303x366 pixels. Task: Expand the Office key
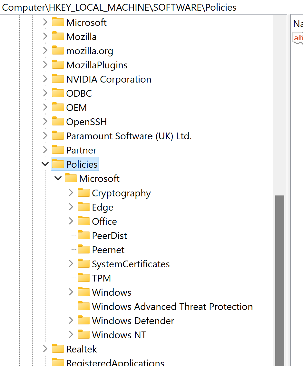pos(71,221)
